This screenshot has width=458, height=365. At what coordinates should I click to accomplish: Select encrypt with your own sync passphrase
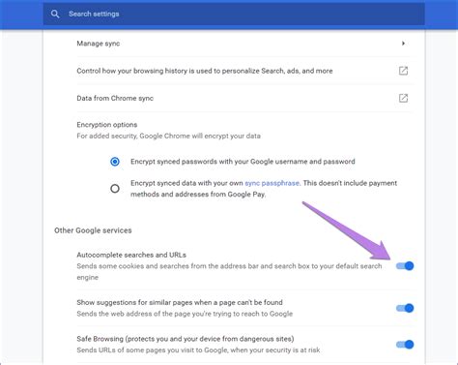(115, 189)
